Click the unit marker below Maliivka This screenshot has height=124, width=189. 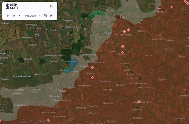tap(93, 78)
